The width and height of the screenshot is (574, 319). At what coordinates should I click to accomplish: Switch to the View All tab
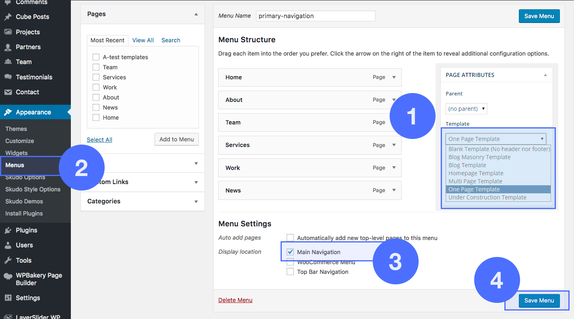pos(143,40)
